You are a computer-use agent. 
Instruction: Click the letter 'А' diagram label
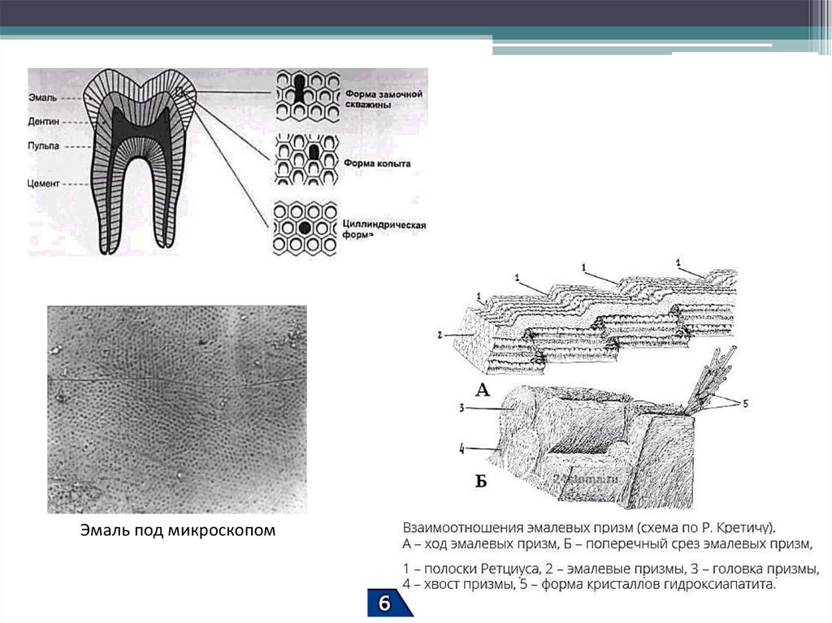(x=483, y=391)
